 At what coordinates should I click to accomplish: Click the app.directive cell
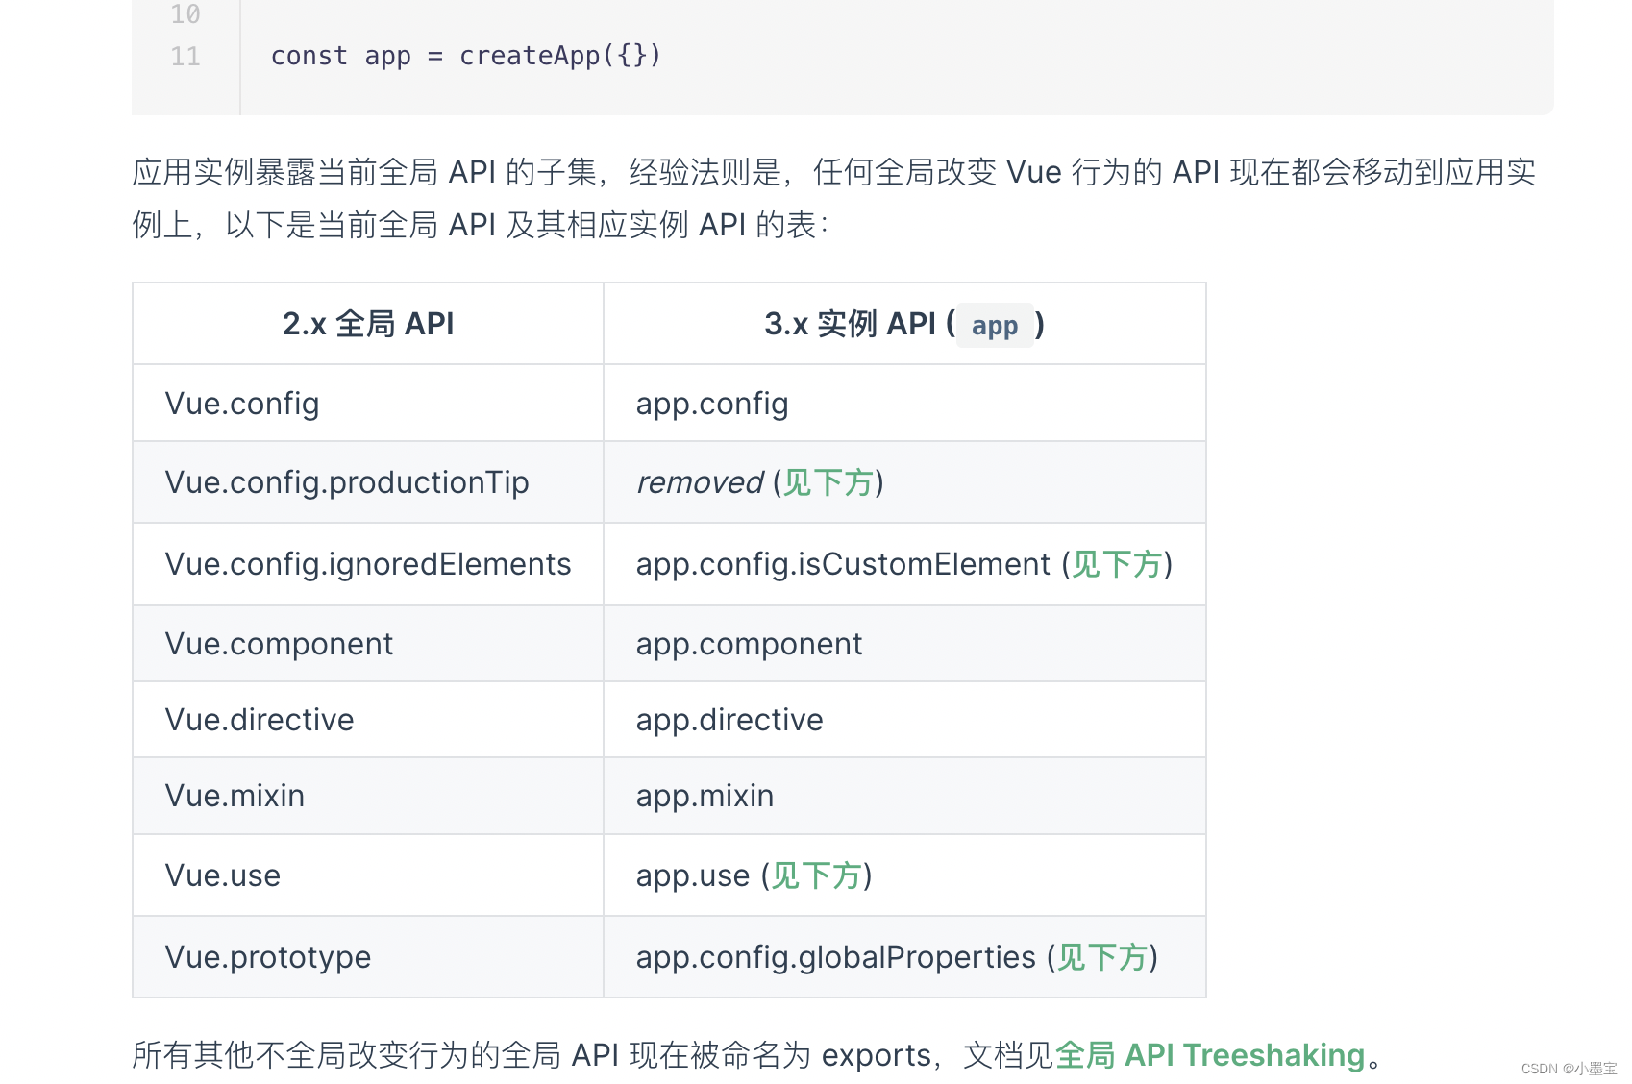pos(904,720)
